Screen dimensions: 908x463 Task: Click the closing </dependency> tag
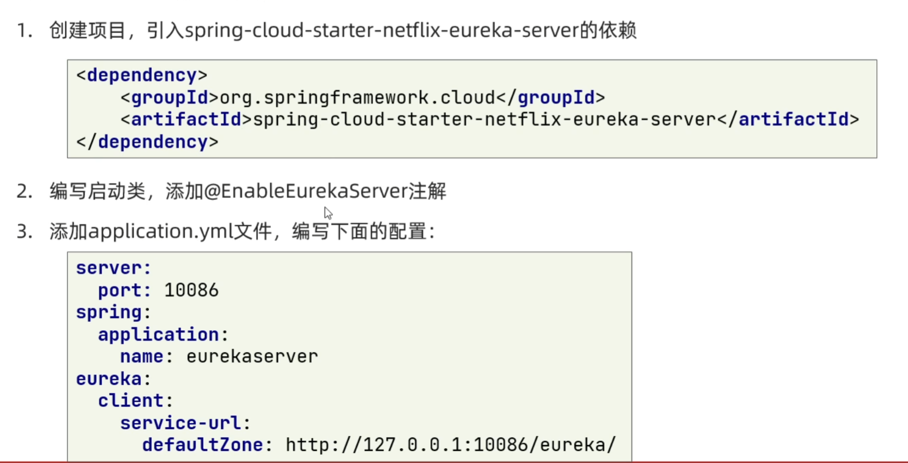tap(147, 142)
